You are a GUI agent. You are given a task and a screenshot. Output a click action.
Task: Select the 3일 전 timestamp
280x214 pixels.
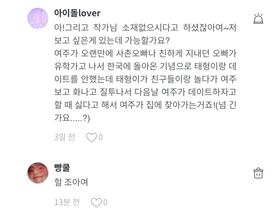point(65,137)
